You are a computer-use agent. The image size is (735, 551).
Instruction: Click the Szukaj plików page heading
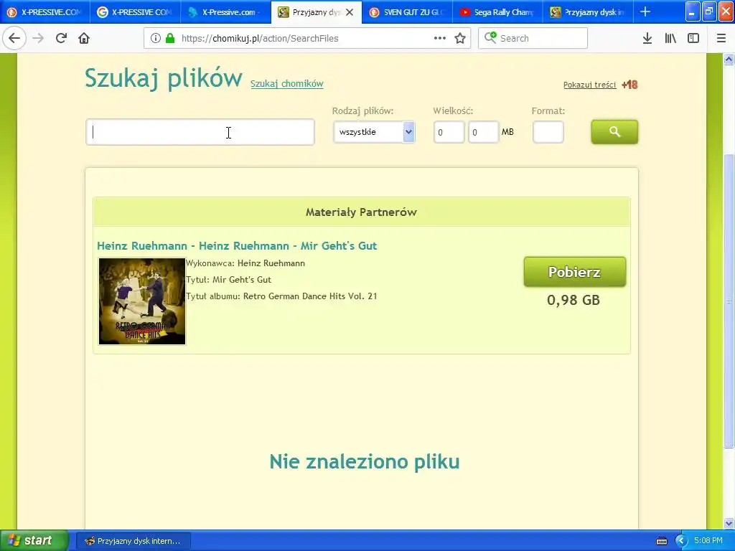[164, 77]
